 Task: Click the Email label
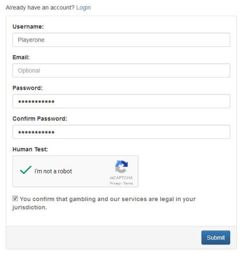(21, 57)
